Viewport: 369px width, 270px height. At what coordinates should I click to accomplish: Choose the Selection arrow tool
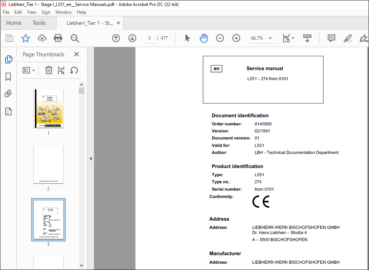coord(187,38)
